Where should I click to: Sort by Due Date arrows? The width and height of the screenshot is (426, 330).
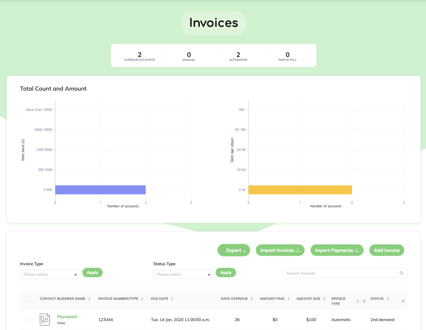tap(172, 299)
